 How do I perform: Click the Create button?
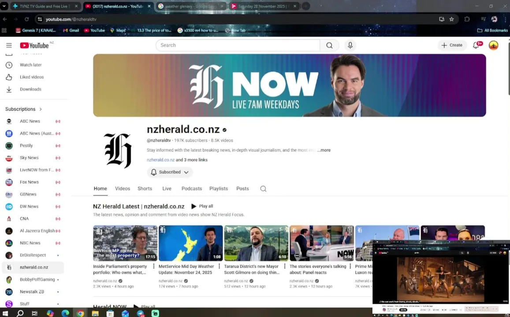(452, 45)
